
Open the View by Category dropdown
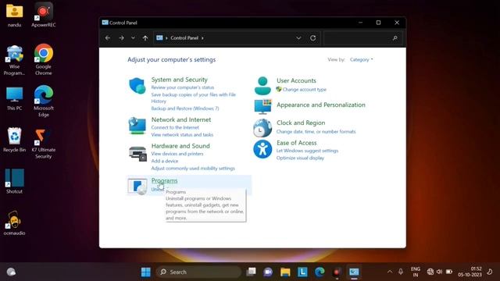[361, 59]
